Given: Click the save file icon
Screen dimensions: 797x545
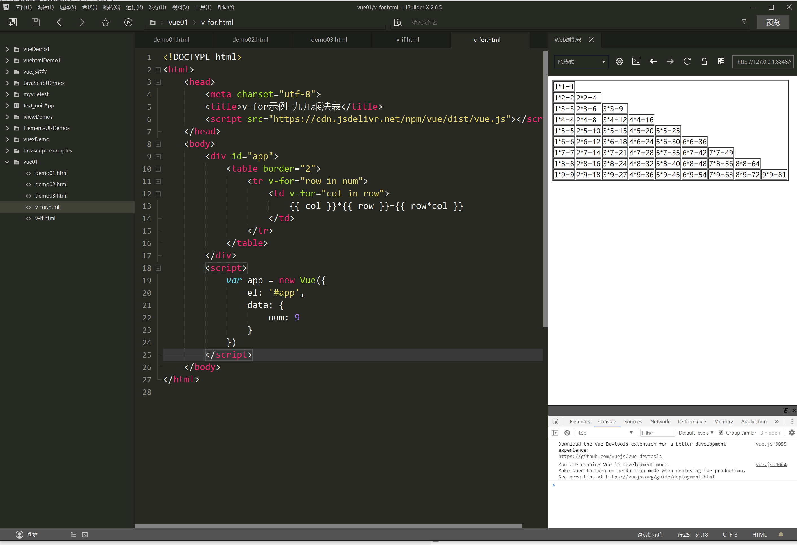Looking at the screenshot, I should coord(36,23).
